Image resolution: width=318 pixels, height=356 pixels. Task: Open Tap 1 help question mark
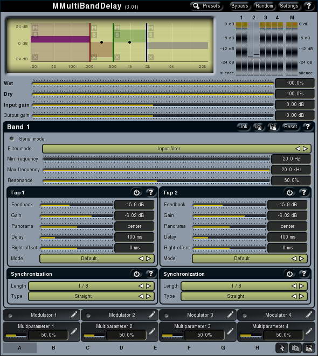(x=151, y=192)
